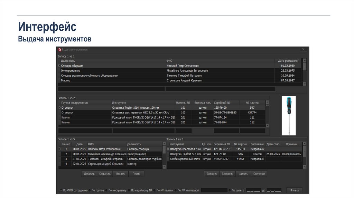
Task: Click the 'Серийный №' header in tools table
Action: (x=222, y=103)
